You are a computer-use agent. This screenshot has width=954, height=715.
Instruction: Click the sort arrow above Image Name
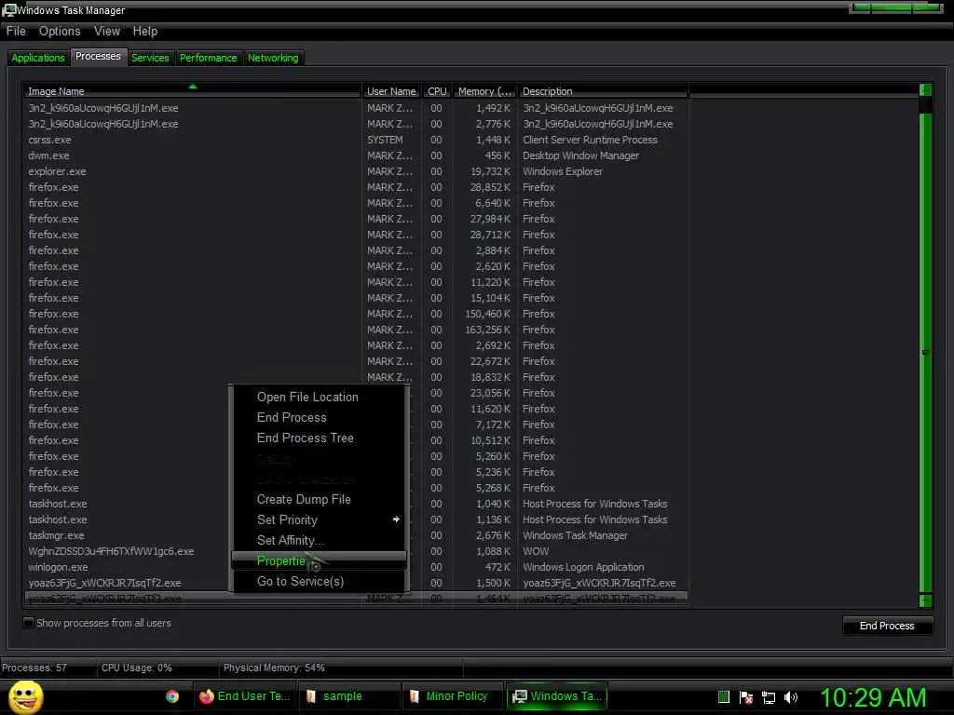(x=193, y=87)
